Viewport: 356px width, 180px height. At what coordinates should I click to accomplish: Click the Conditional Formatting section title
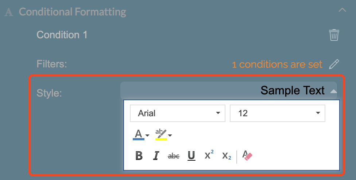72,12
